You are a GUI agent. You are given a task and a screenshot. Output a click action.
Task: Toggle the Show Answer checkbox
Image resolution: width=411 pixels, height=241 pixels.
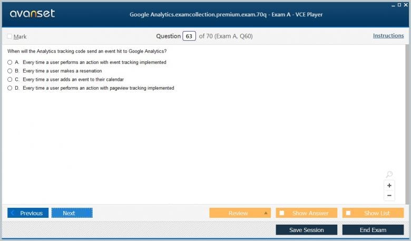pyautogui.click(x=282, y=213)
